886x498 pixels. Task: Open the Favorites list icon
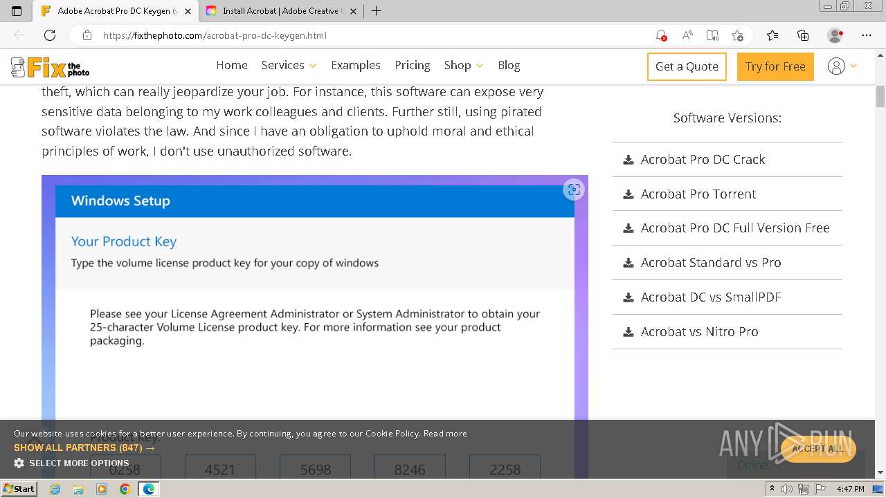tap(772, 35)
